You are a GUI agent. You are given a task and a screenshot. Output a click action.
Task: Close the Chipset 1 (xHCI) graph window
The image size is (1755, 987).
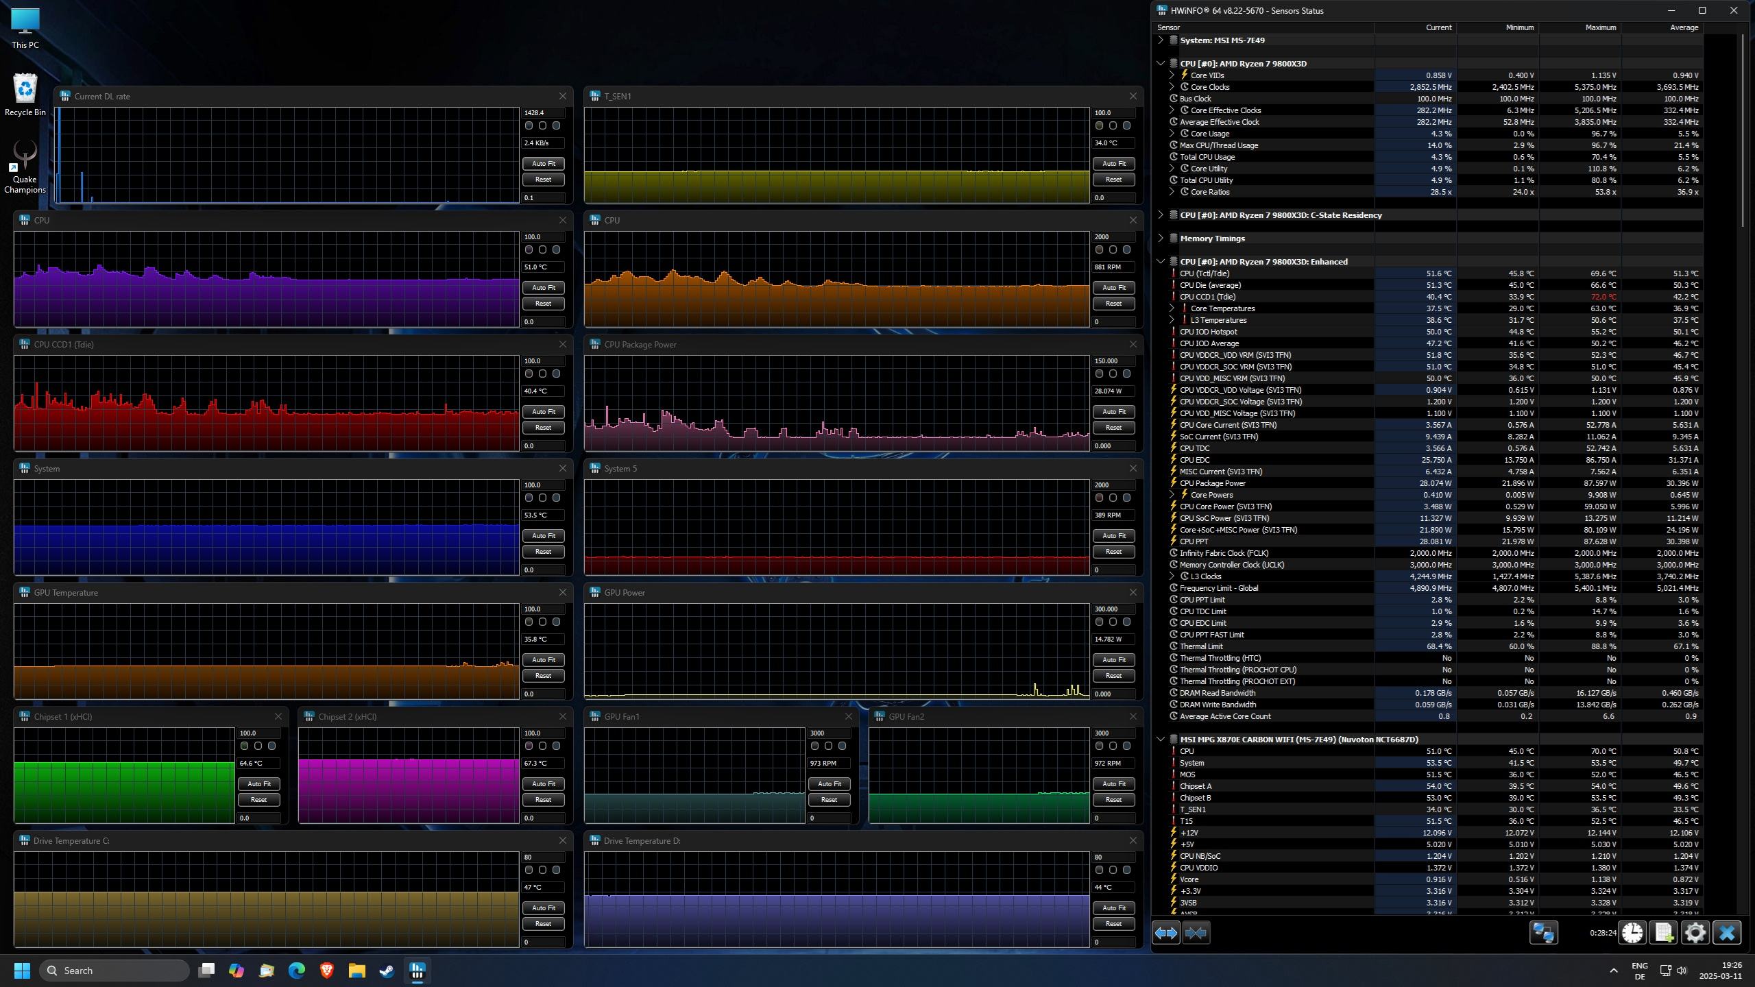point(278,716)
